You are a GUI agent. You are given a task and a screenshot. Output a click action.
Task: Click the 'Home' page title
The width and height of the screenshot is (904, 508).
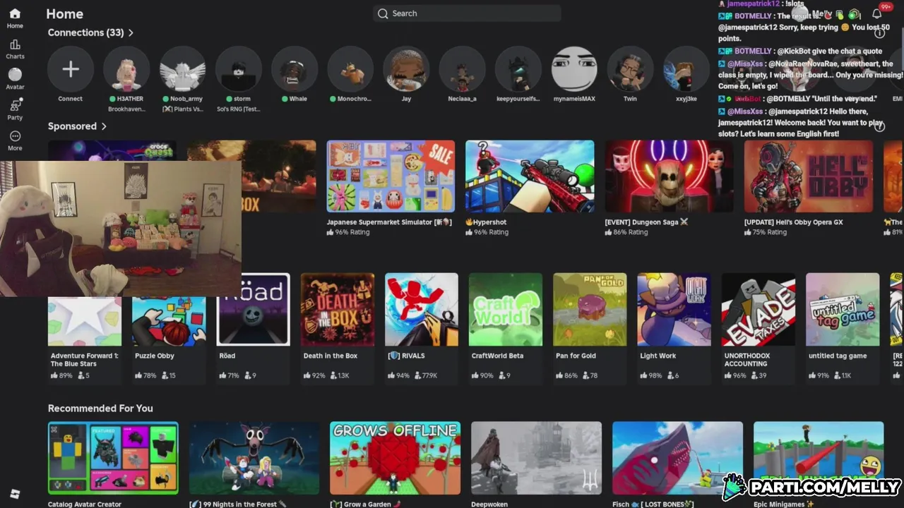[64, 13]
